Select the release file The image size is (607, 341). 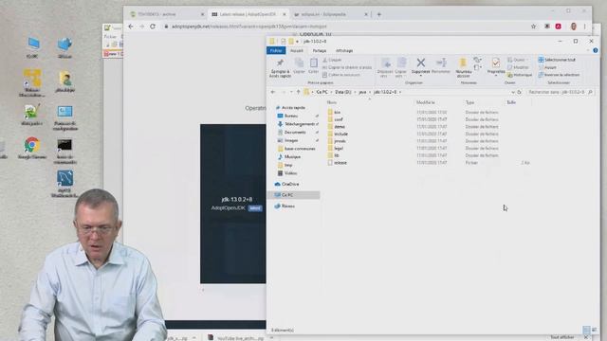point(340,163)
